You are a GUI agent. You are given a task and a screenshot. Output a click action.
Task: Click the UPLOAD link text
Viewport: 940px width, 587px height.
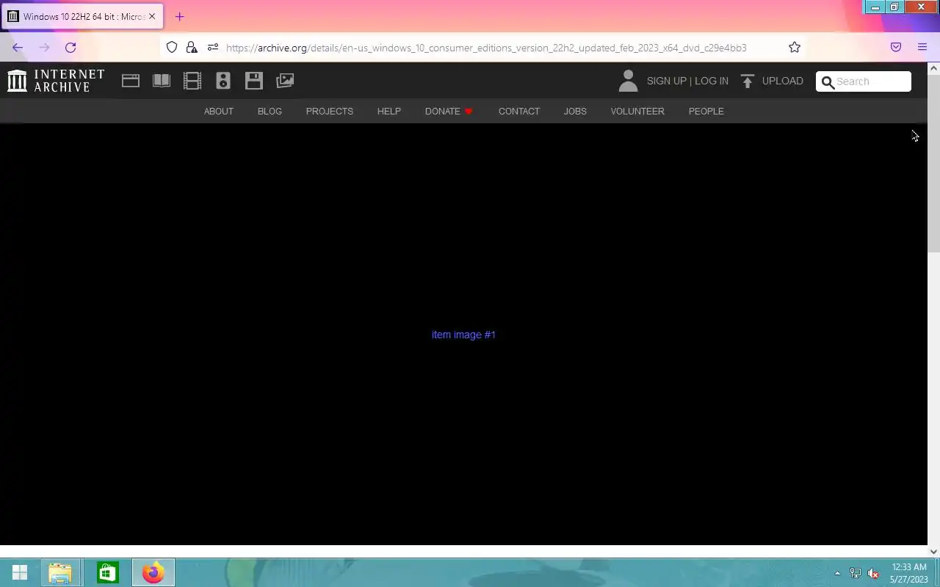tap(783, 81)
